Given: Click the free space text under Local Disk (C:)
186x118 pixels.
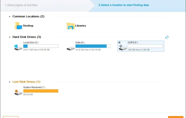Looking at the screenshot, I should (x=36, y=50).
